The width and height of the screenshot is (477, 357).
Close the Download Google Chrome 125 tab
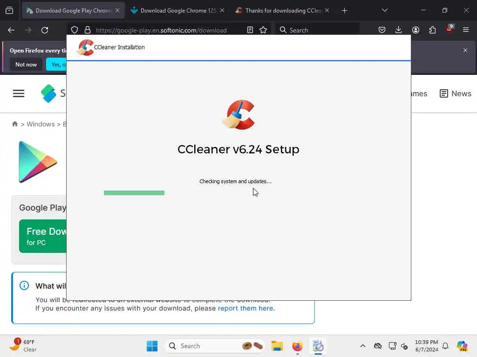pos(222,11)
